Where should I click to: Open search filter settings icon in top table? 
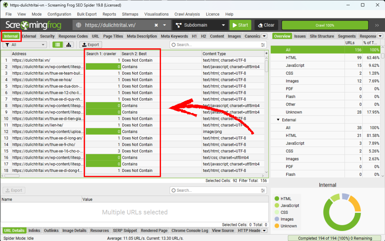[263, 45]
